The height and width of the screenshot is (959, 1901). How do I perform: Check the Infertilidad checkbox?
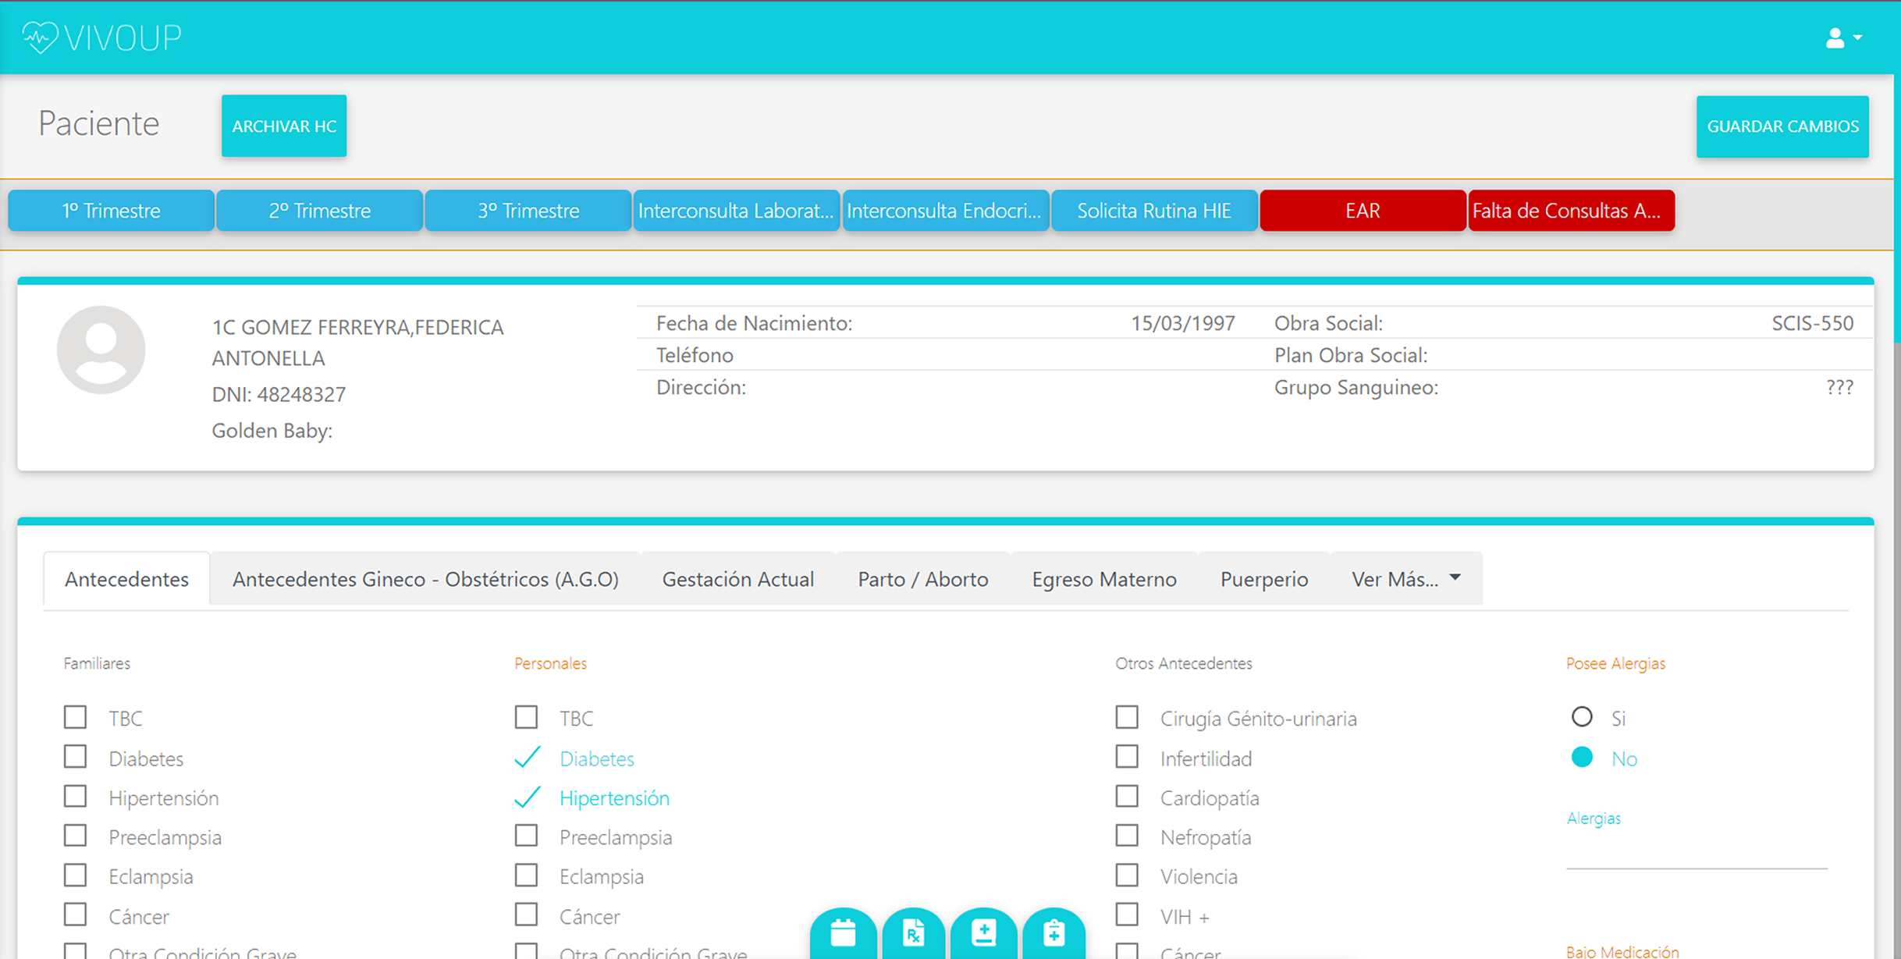click(x=1127, y=757)
